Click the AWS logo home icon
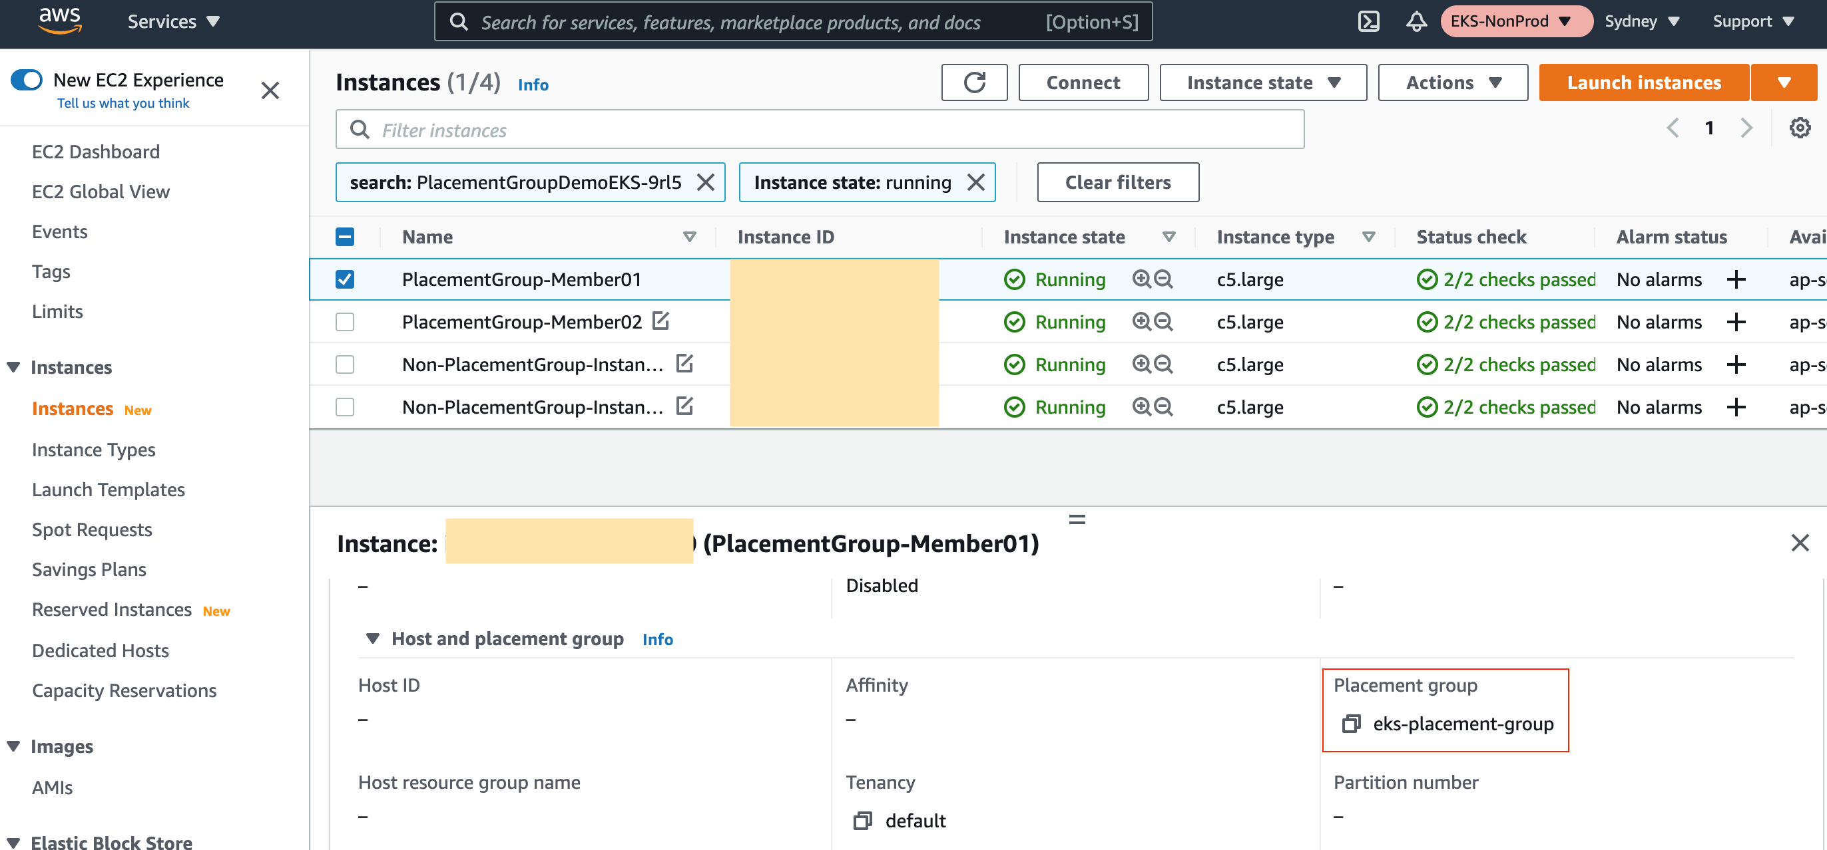 61,21
